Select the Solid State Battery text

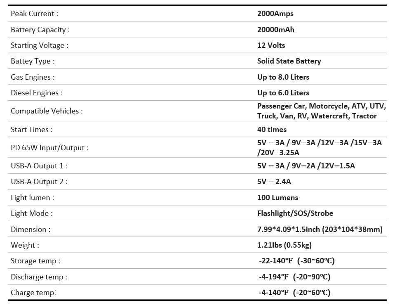point(289,61)
